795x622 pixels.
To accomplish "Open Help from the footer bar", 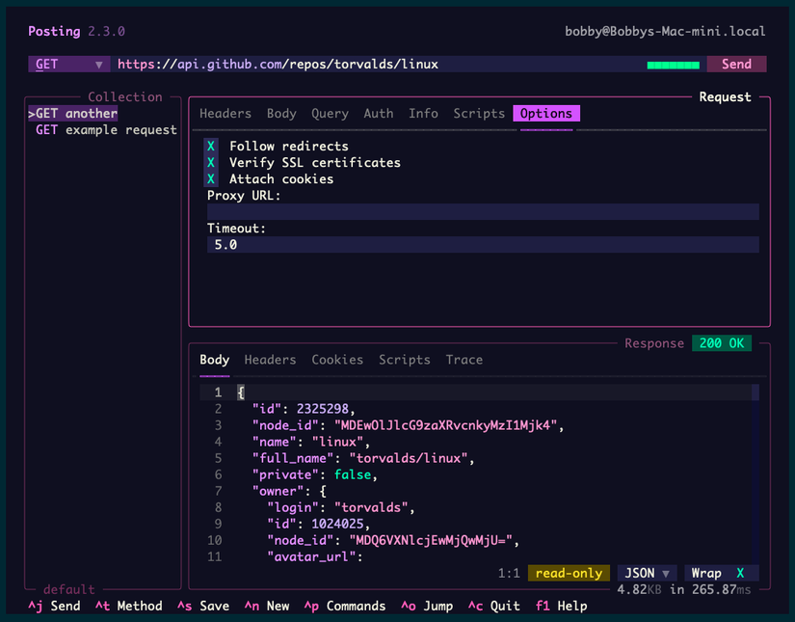I will point(563,606).
